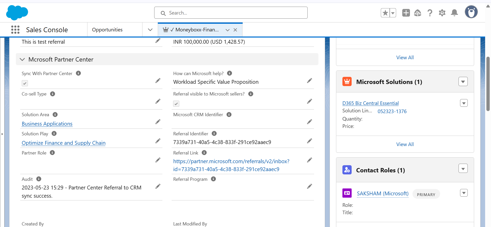This screenshot has width=491, height=227.
Task: Open D365 Biz Central Essential record
Action: click(371, 103)
